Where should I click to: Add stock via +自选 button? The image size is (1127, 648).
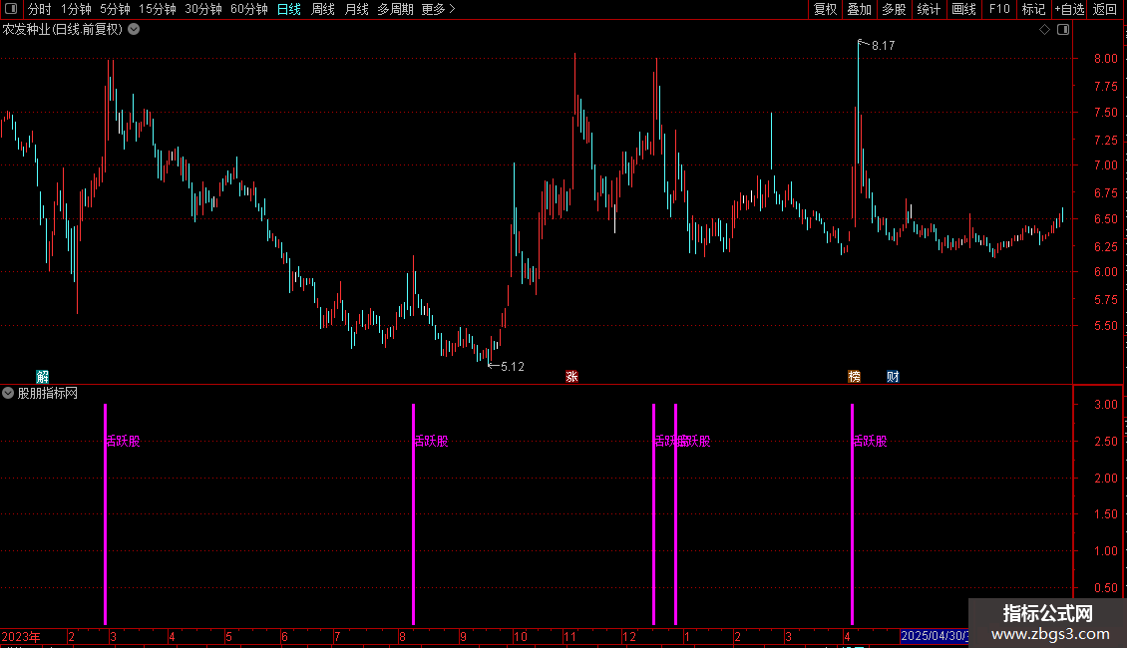coord(1069,9)
